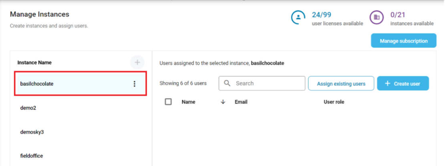Click the Create user button

(x=403, y=84)
